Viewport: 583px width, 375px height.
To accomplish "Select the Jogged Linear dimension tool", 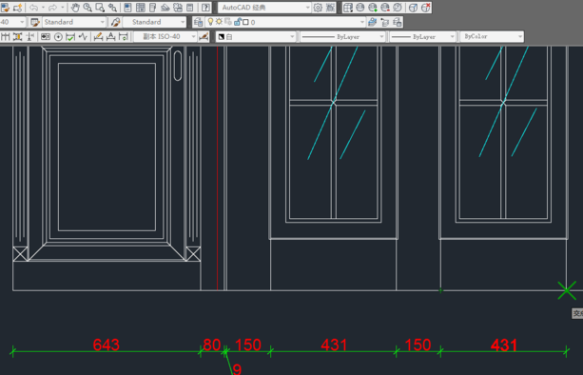I will (x=83, y=36).
